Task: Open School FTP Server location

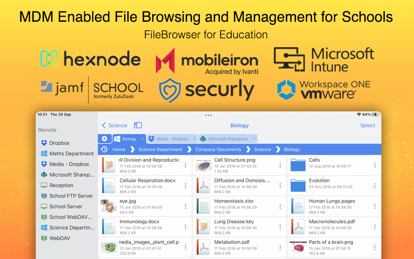Action: coord(67,196)
